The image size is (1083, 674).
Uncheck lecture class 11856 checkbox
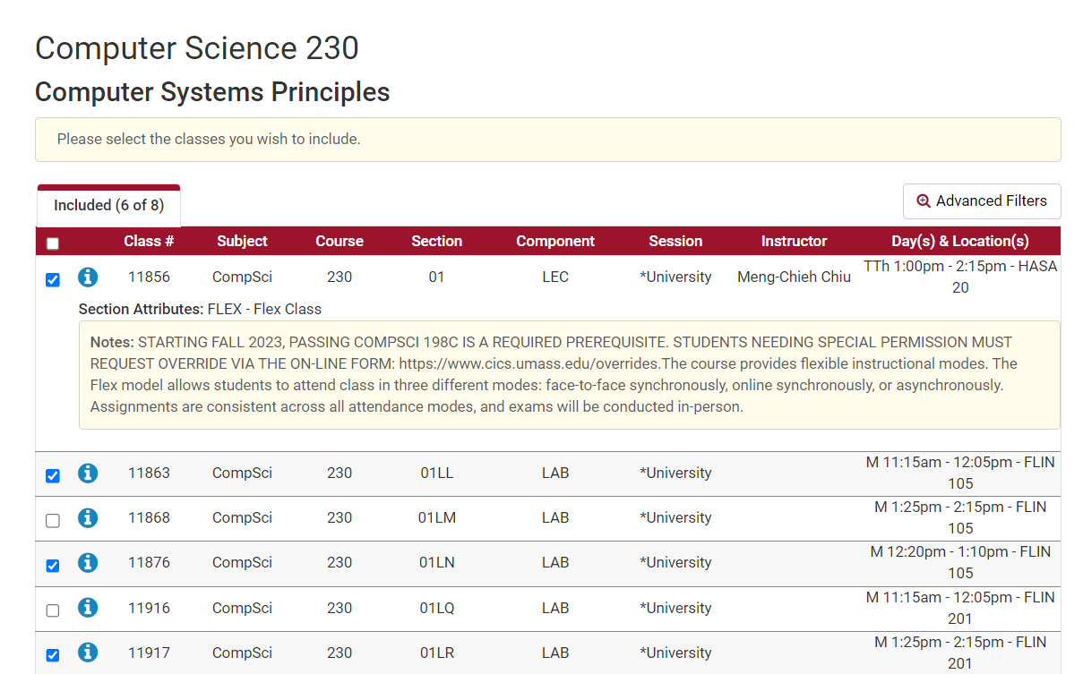(53, 280)
